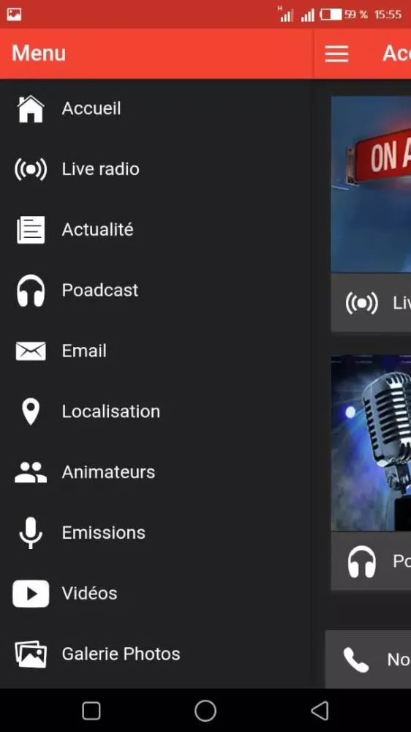
Task: Tap Android back triangle button
Action: click(x=320, y=711)
